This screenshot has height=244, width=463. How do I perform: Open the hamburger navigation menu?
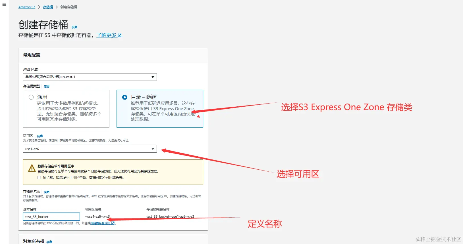(x=4, y=5)
